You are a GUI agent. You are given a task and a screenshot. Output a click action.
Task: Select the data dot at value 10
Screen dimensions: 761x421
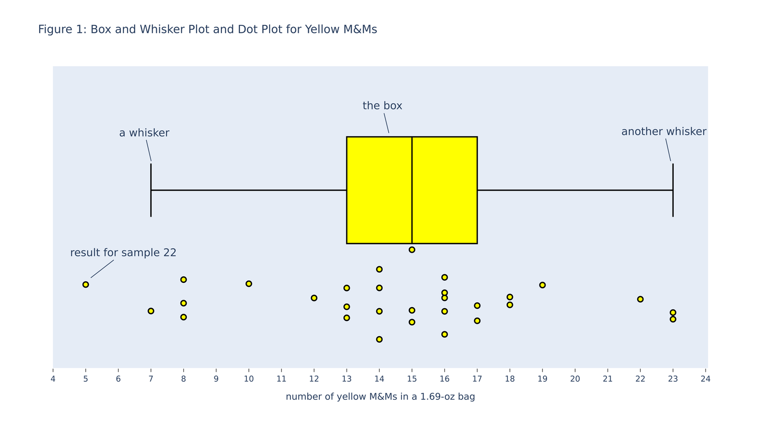(x=249, y=284)
